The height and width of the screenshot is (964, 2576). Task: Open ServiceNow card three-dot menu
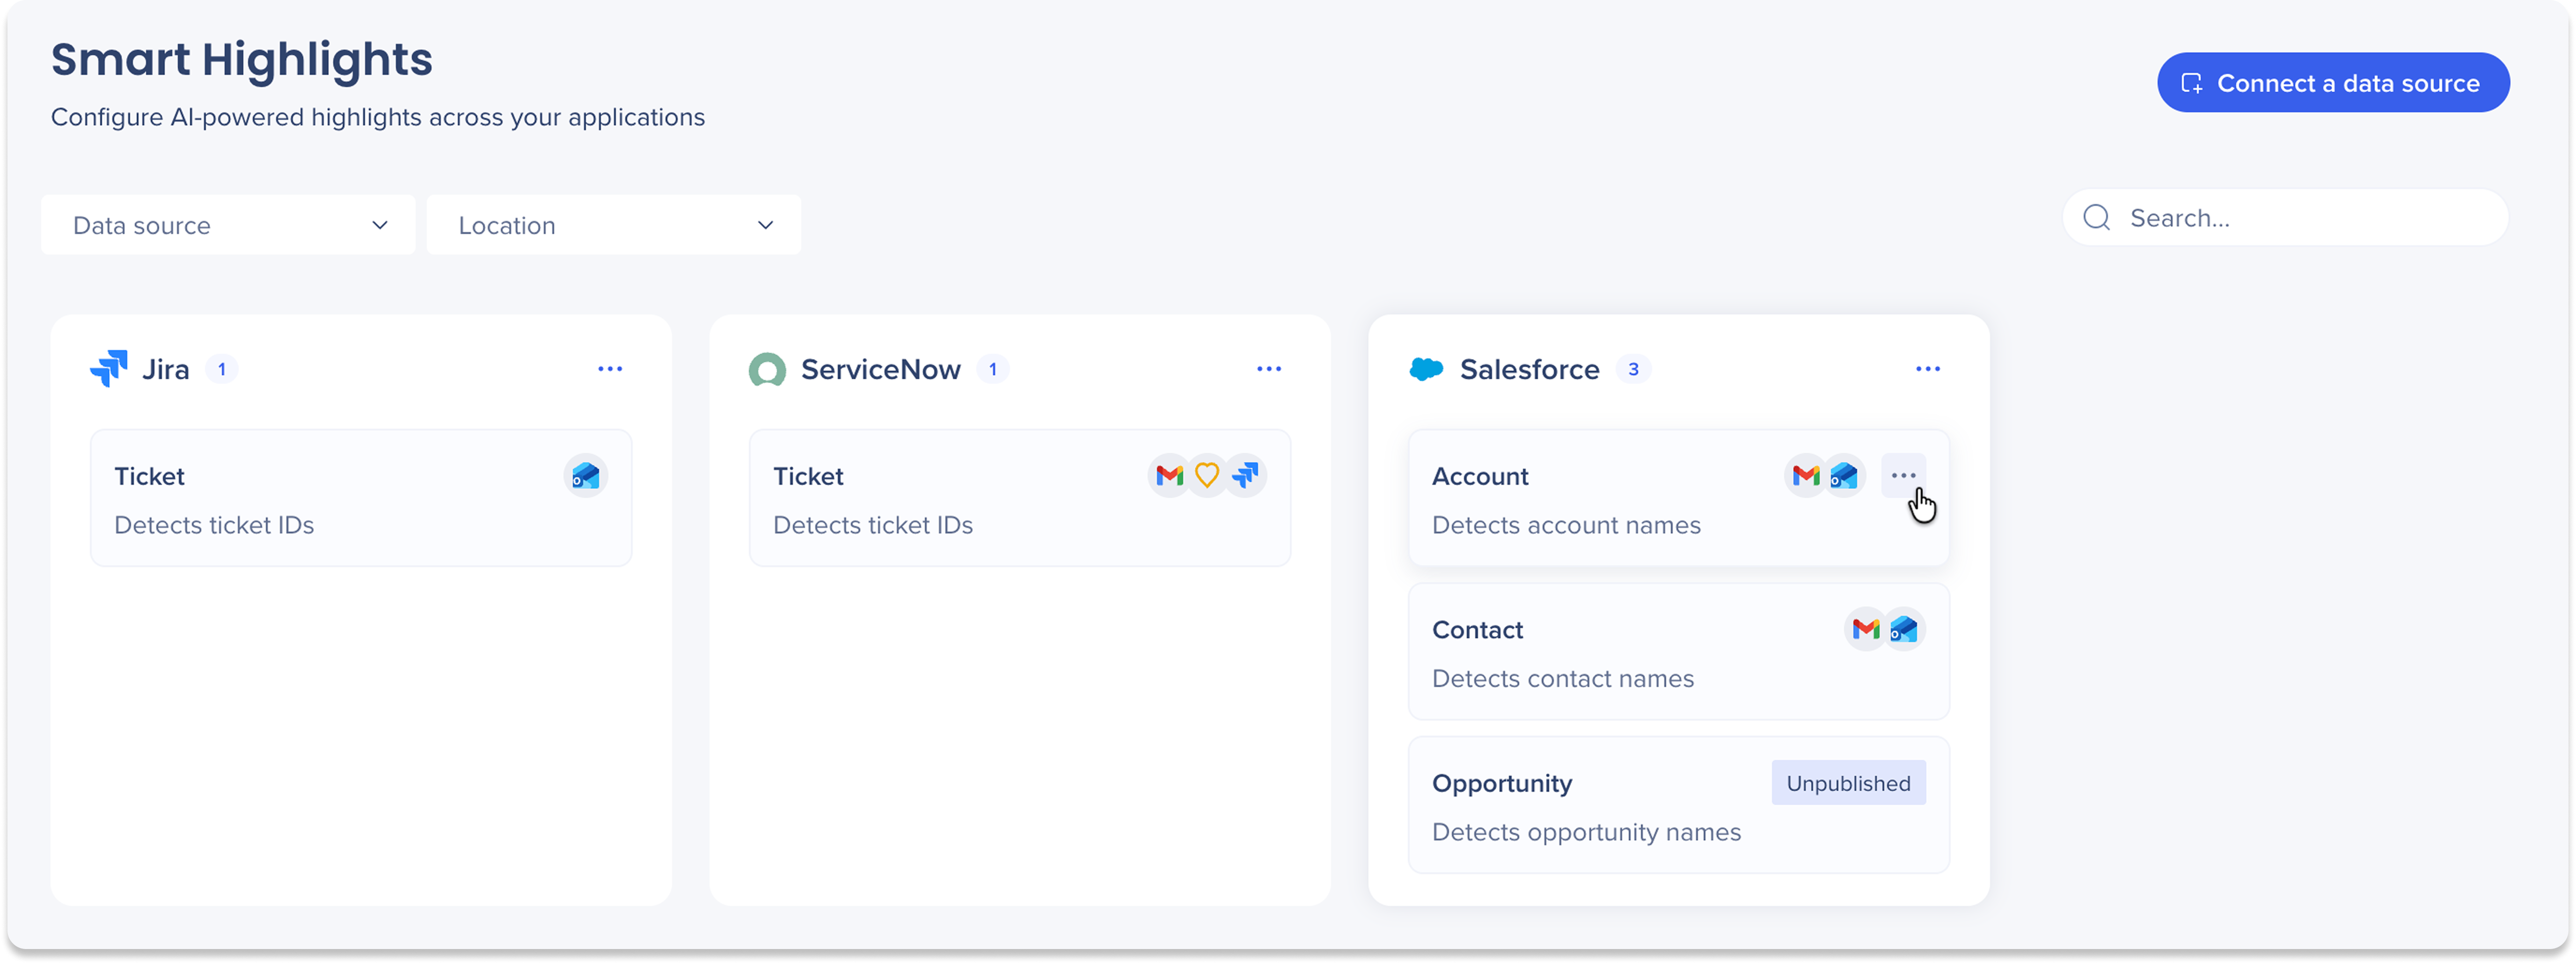pos(1269,369)
